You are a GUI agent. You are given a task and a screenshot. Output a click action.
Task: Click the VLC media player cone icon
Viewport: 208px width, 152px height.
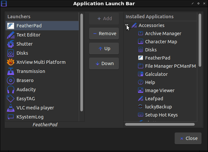point(11,108)
